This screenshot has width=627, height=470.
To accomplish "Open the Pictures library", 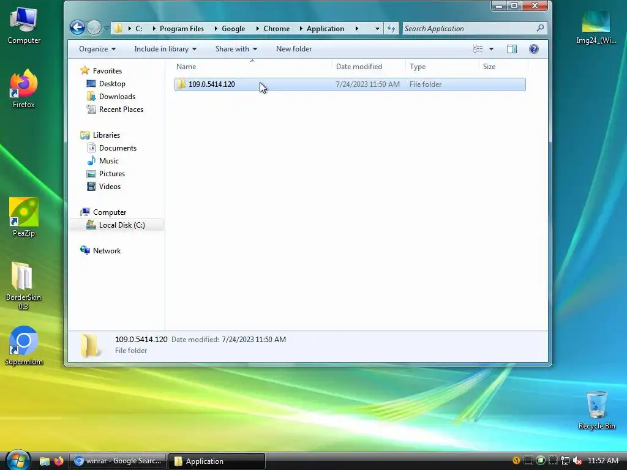I will (112, 173).
